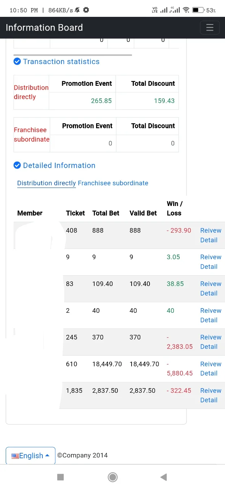Tap the Android home circle button

pos(112,477)
